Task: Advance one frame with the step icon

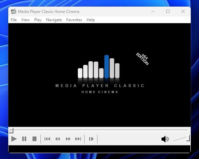Action: click(x=91, y=139)
